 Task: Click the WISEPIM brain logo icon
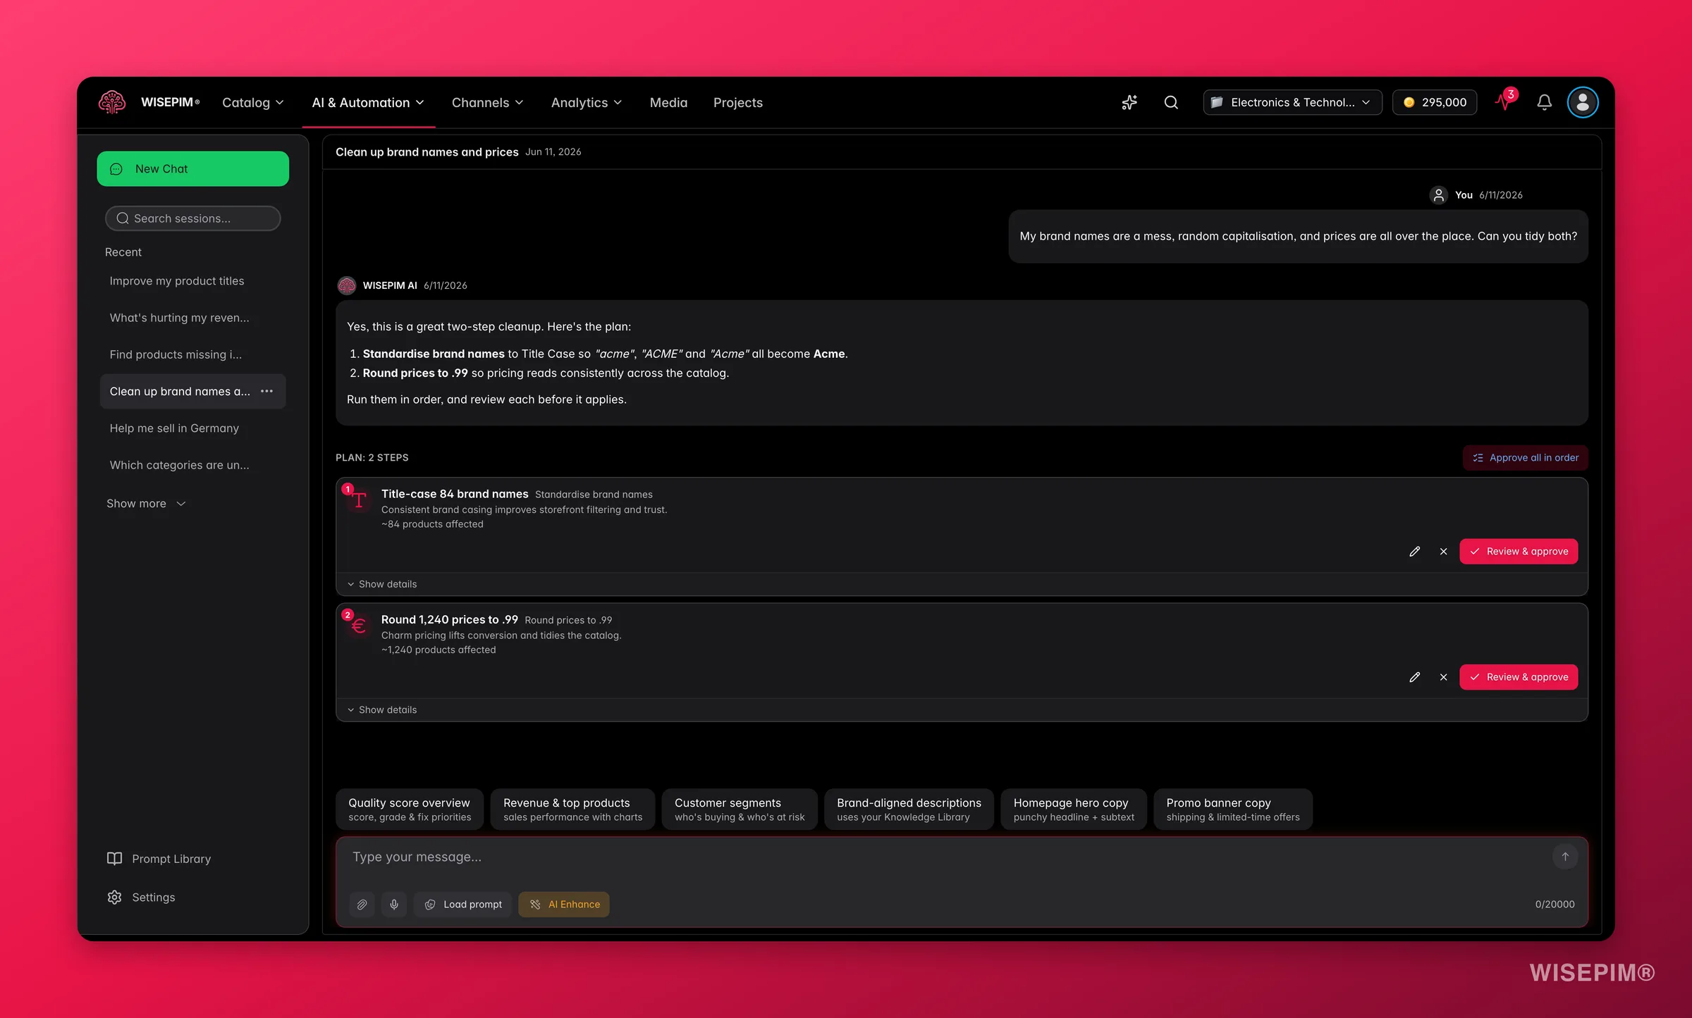[x=112, y=102]
